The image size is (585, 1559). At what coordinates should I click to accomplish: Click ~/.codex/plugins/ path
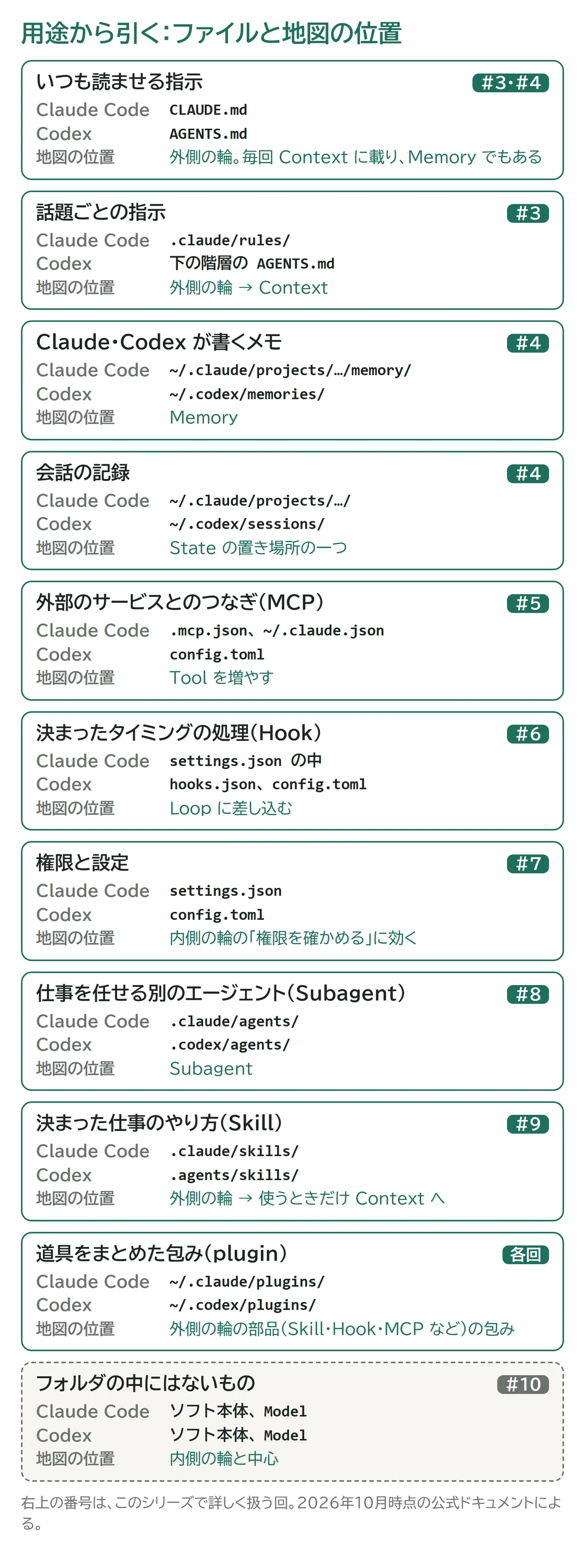(243, 1305)
